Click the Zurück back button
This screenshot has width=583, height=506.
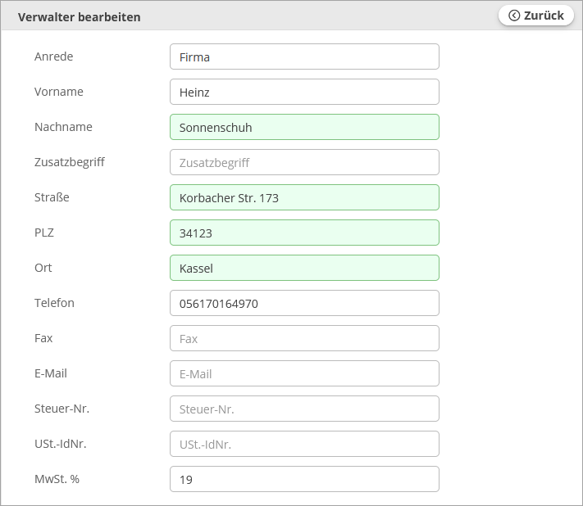536,16
